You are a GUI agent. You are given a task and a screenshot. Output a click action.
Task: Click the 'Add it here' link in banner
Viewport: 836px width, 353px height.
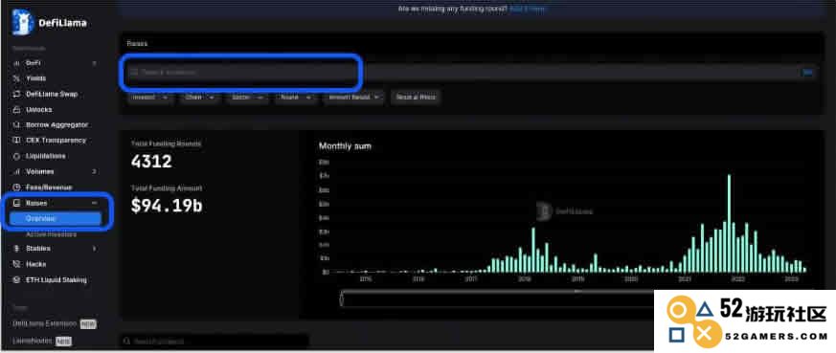pyautogui.click(x=529, y=9)
